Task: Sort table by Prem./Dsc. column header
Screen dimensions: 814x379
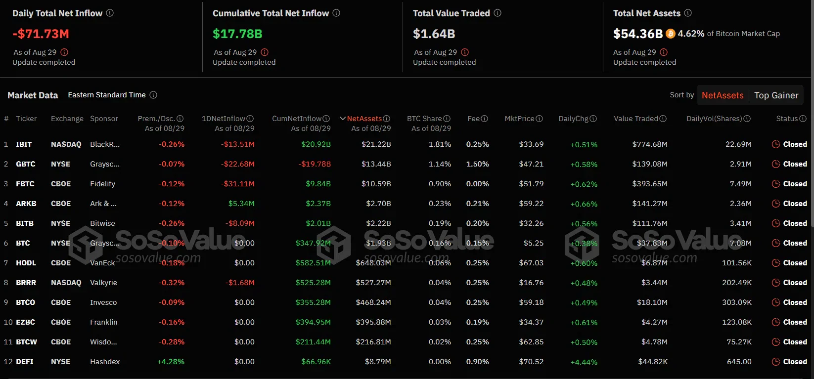Action: click(x=156, y=119)
